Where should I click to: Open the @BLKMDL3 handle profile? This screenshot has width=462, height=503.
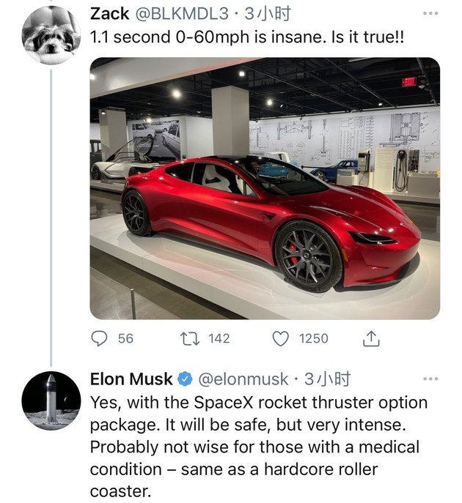(182, 14)
